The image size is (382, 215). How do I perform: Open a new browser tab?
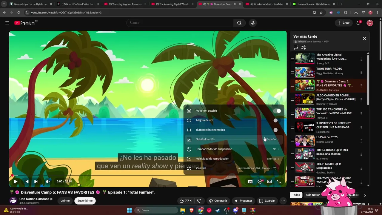[341, 4]
